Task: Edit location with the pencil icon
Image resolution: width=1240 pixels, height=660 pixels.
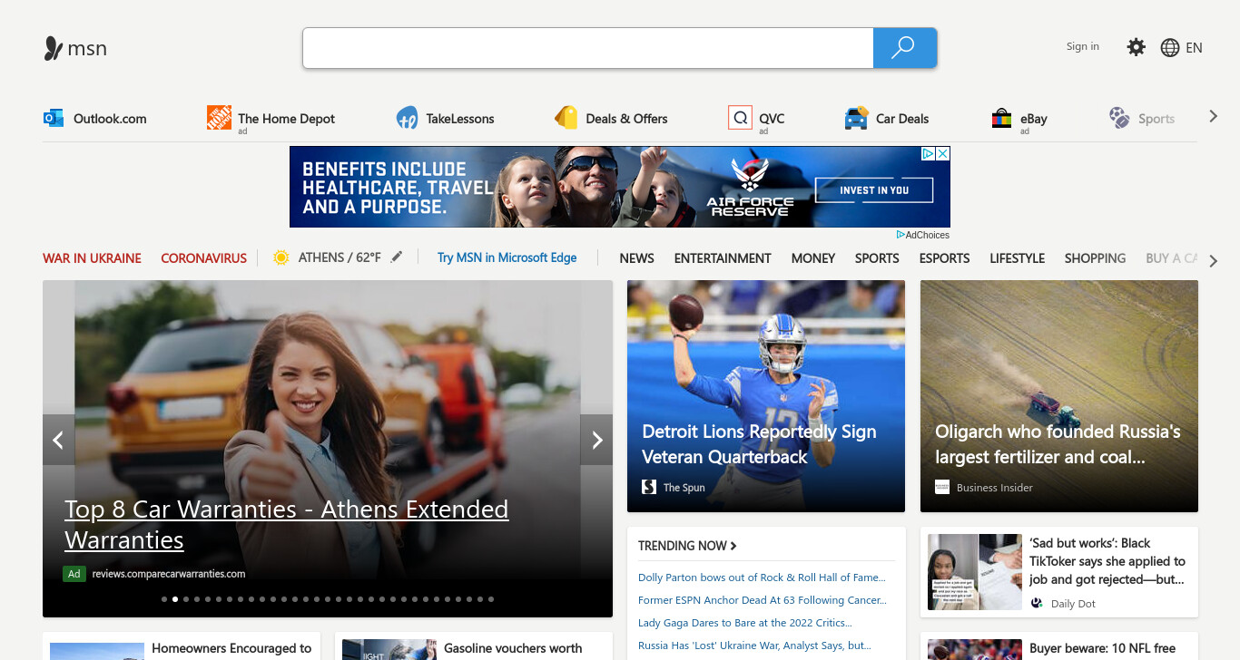Action: click(396, 257)
